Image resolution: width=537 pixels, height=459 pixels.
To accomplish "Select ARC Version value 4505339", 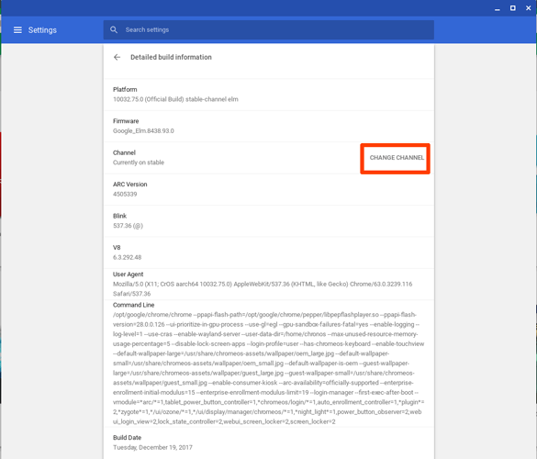I will tap(125, 195).
